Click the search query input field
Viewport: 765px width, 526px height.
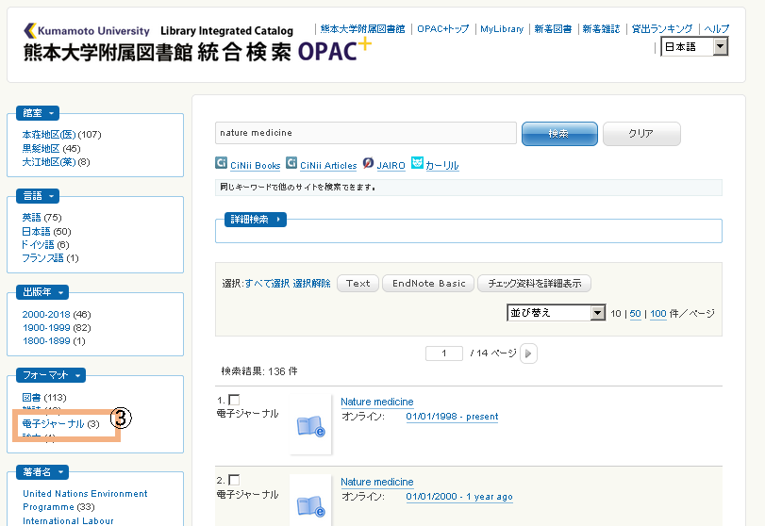click(366, 133)
